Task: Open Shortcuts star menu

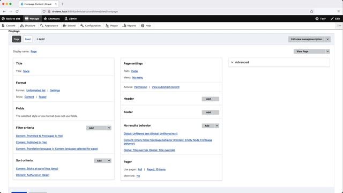Action: pyautogui.click(x=51, y=19)
